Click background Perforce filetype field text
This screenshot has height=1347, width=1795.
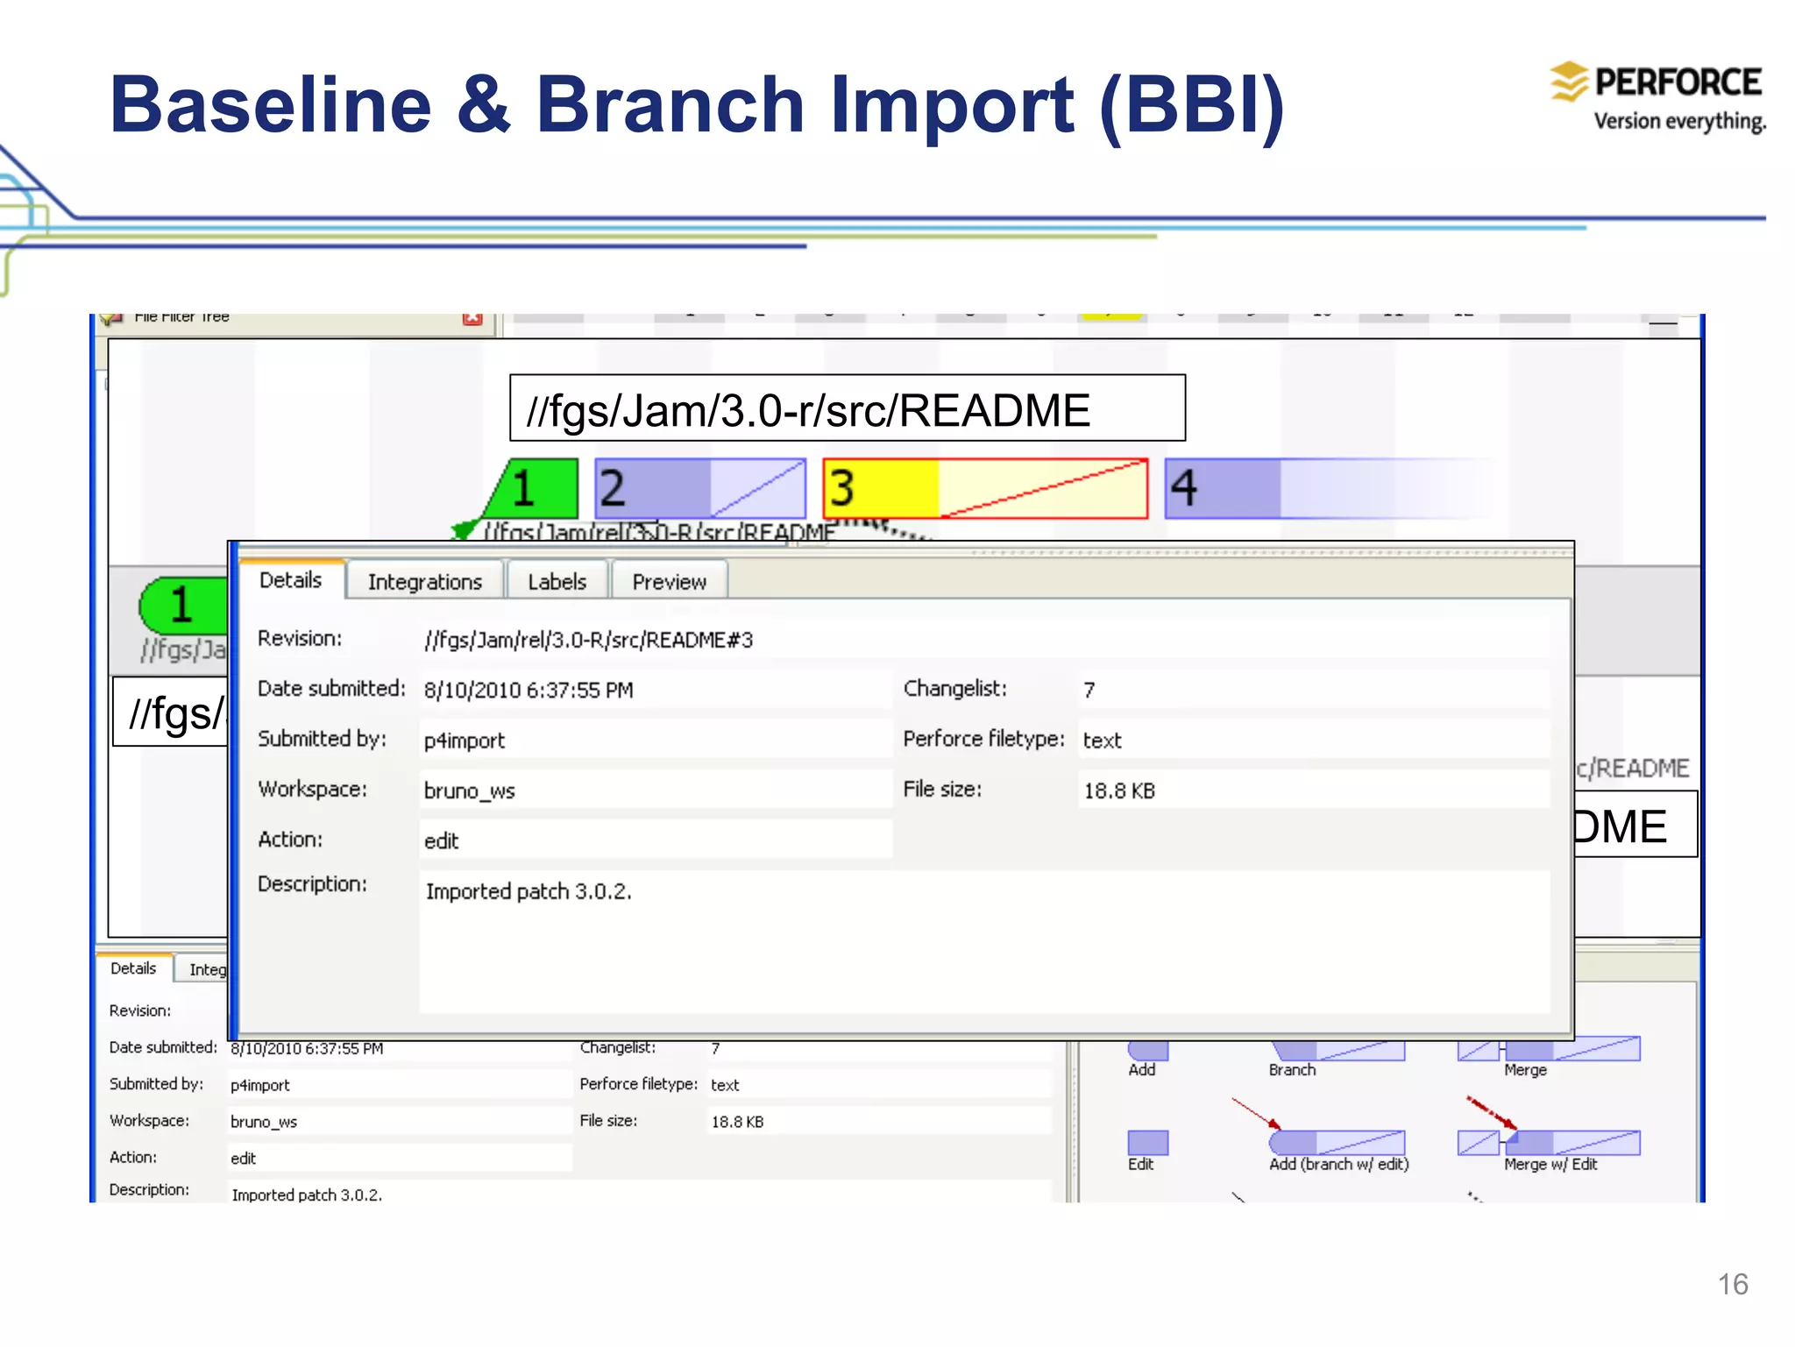point(879,1085)
